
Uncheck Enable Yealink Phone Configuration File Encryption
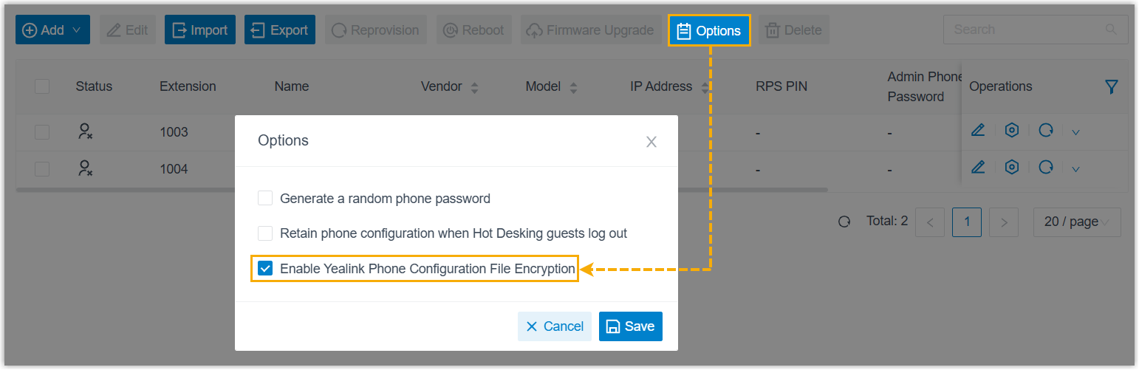click(x=265, y=269)
